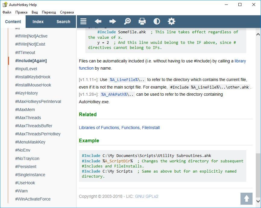Toggle the sidebar with the hamburger icon
The width and height of the screenshot is (261, 208).
click(83, 21)
